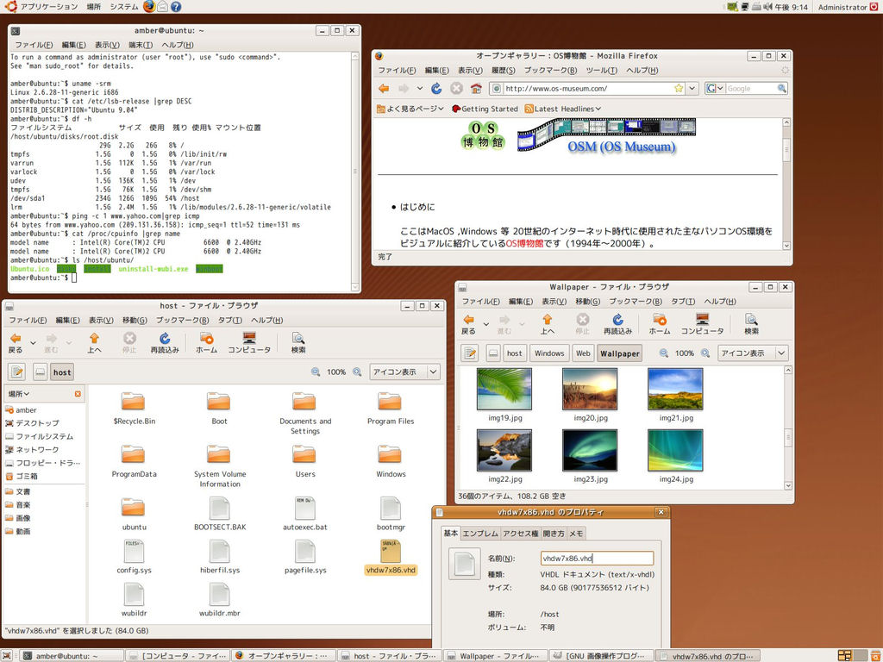
Task: Open view mode dropdown in Wallpaper window
Action: pyautogui.click(x=753, y=353)
